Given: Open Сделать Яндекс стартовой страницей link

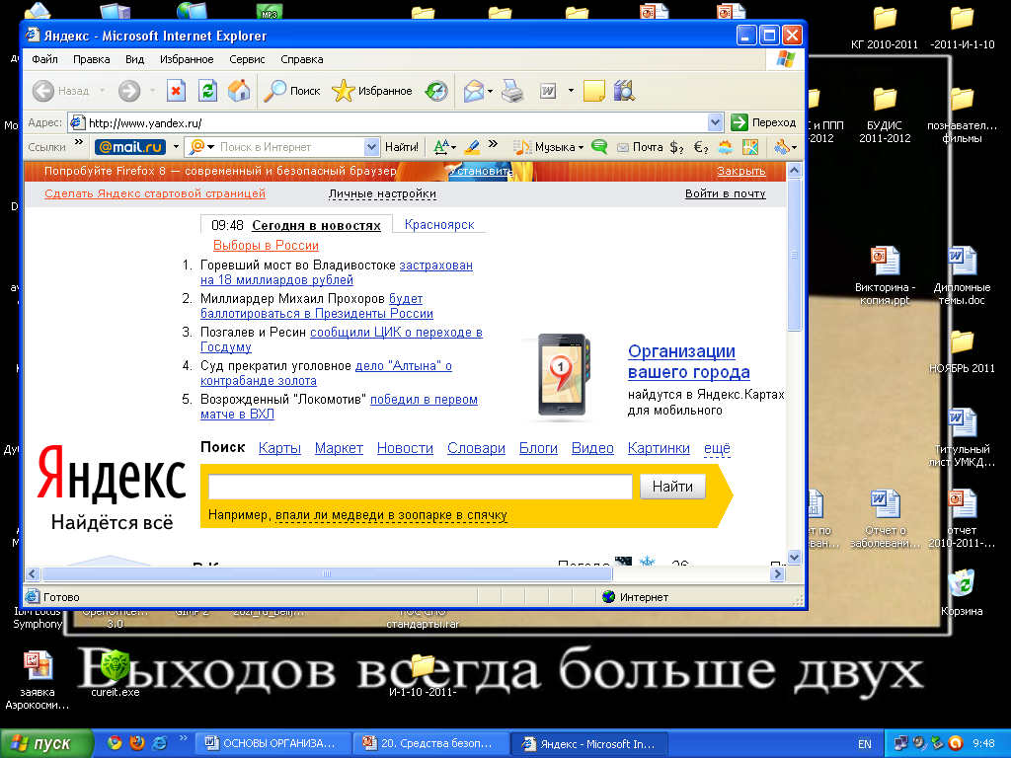Looking at the screenshot, I should [155, 193].
